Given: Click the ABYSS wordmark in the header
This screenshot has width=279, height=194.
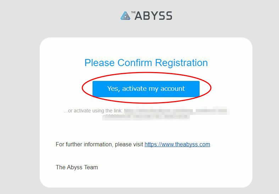Looking at the screenshot, I should point(154,16).
